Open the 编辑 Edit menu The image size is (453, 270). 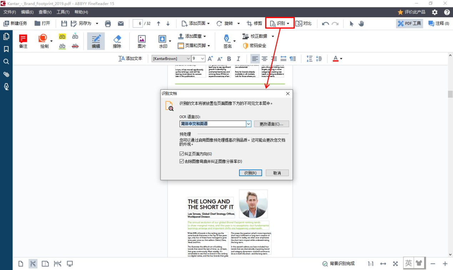tap(27, 12)
